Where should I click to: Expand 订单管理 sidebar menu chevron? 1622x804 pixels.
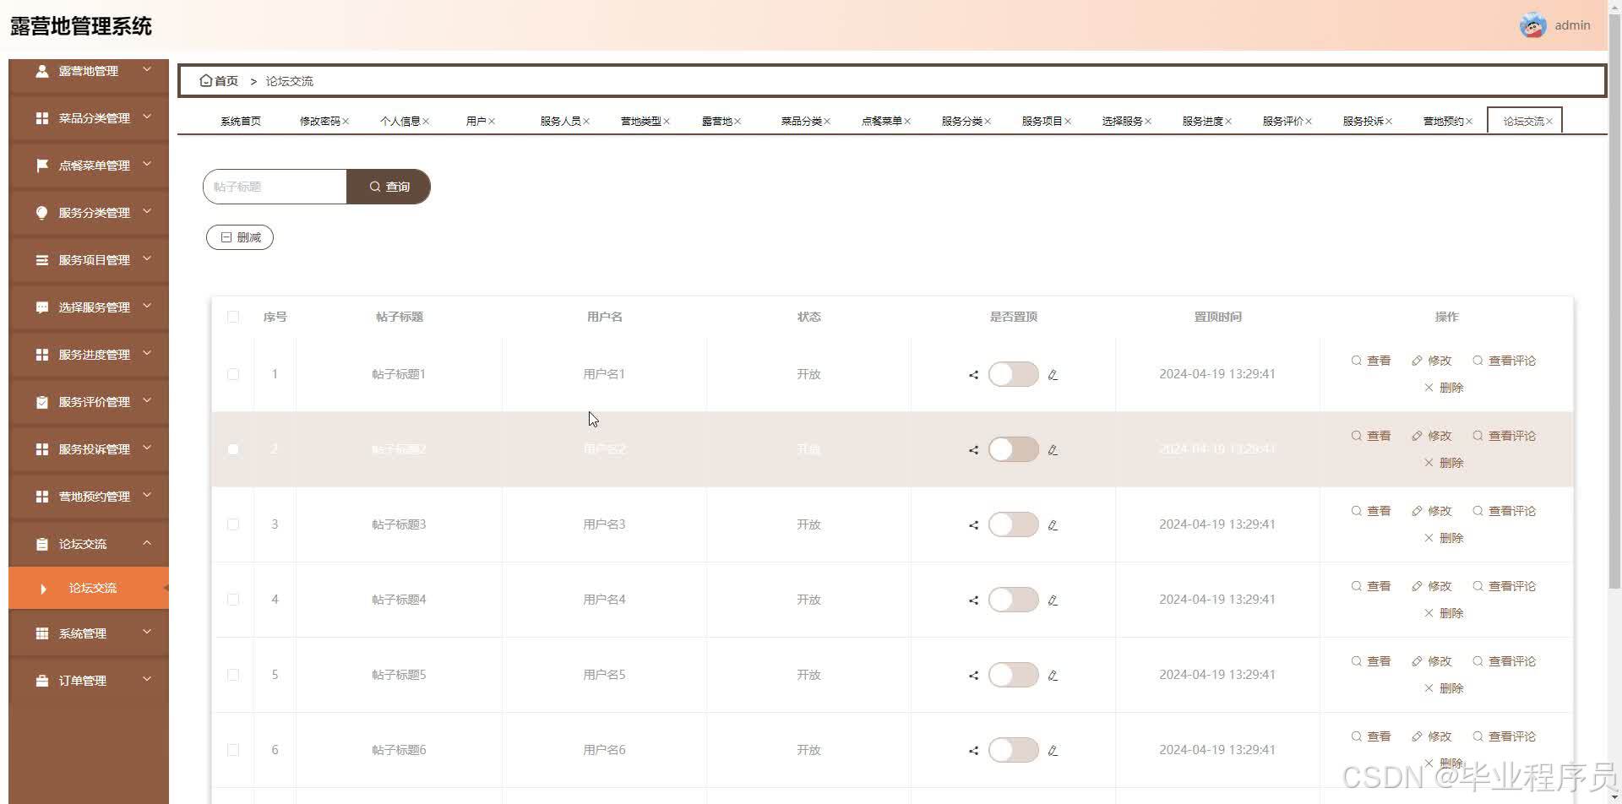(x=147, y=679)
